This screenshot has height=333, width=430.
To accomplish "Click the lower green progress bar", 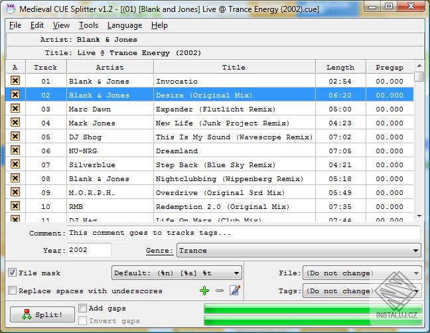I will 313,320.
